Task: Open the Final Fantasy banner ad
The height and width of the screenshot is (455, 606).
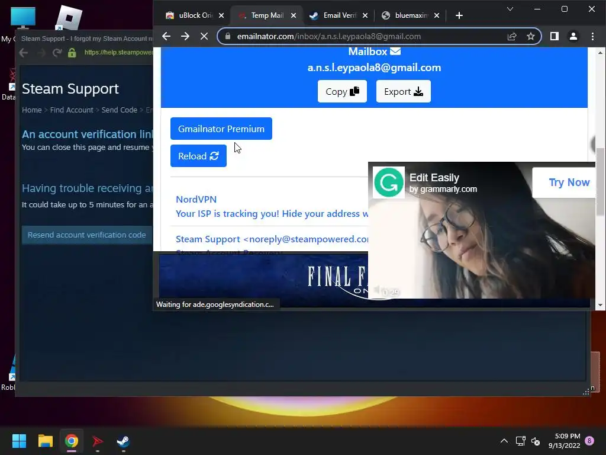Action: [263, 280]
